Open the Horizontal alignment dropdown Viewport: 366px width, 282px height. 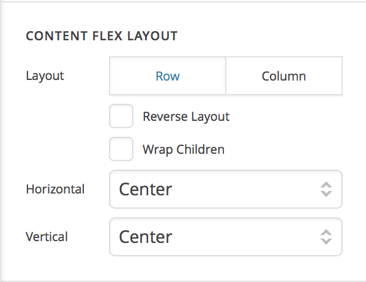[226, 189]
